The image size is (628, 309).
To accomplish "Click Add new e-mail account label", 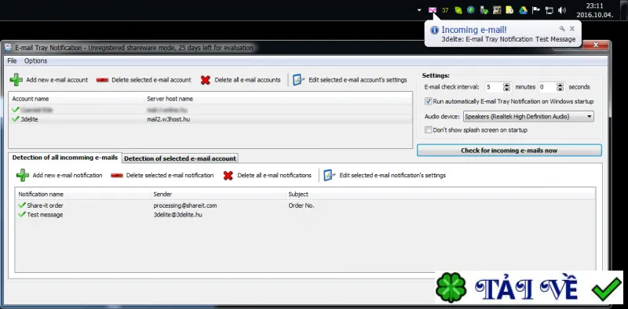I will pyautogui.click(x=57, y=80).
